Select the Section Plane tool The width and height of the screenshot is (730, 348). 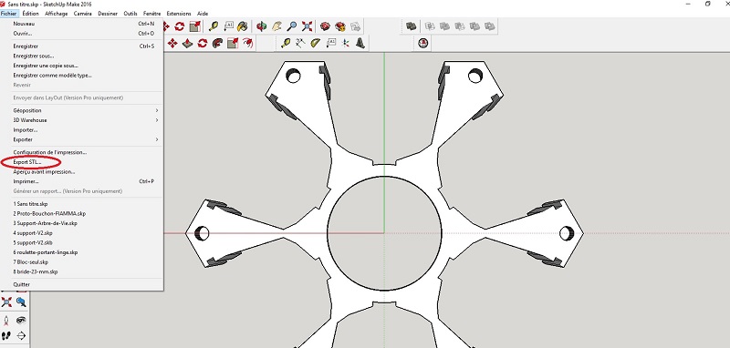coord(21,335)
